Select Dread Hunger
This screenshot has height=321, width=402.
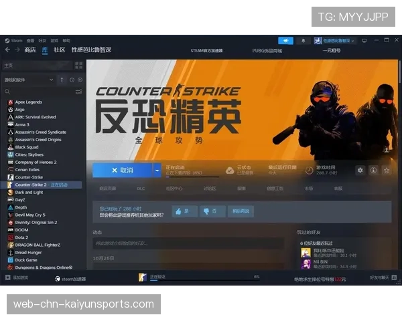point(28,252)
